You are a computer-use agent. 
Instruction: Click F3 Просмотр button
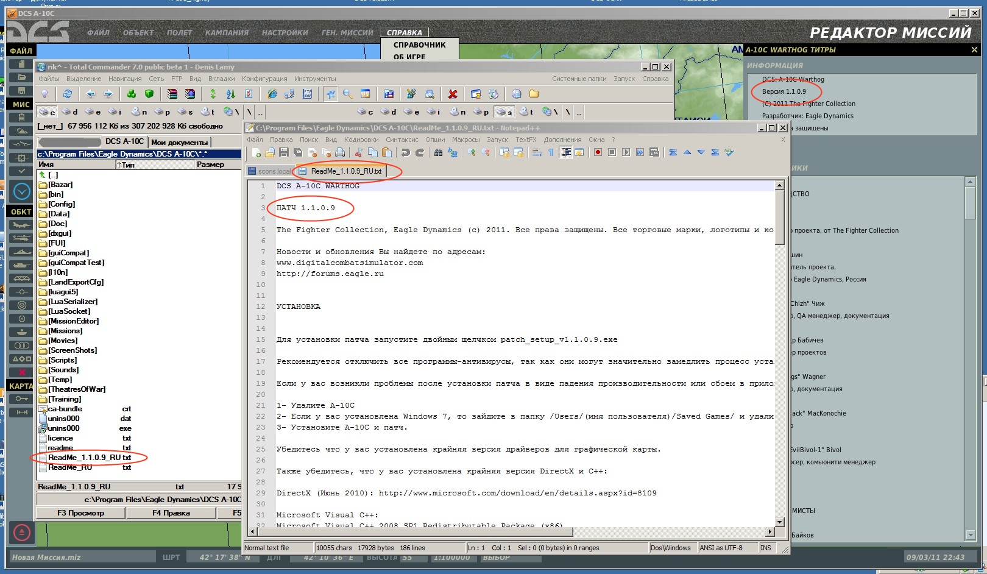pos(80,513)
